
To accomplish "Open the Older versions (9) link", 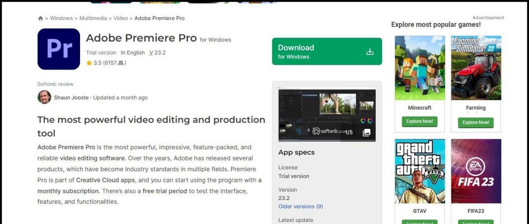I will point(300,207).
